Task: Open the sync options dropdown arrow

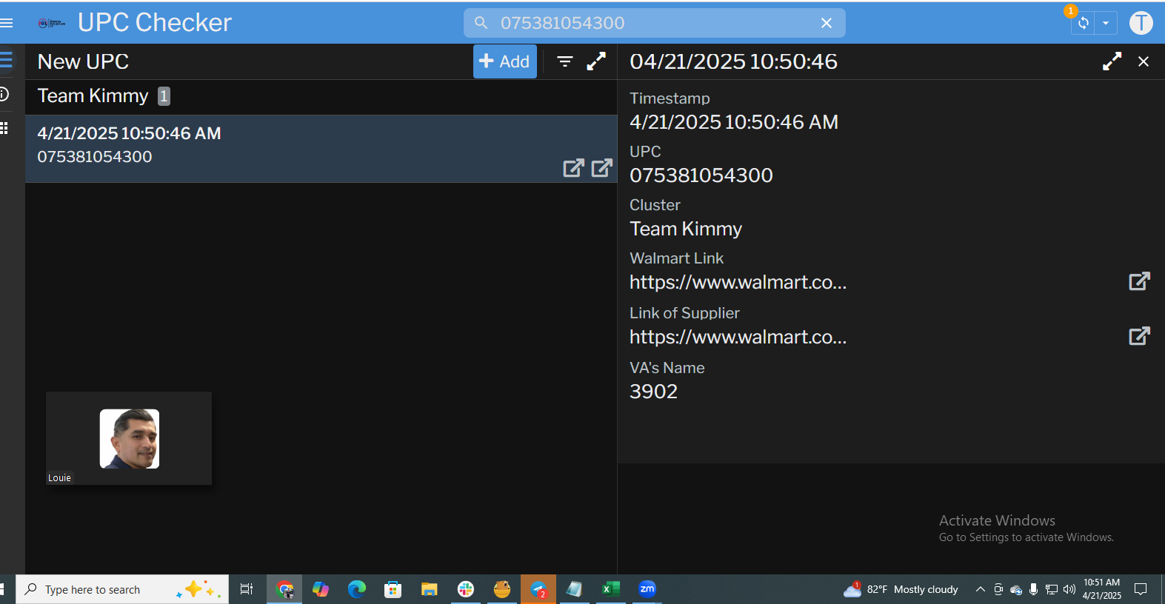Action: 1106,23
